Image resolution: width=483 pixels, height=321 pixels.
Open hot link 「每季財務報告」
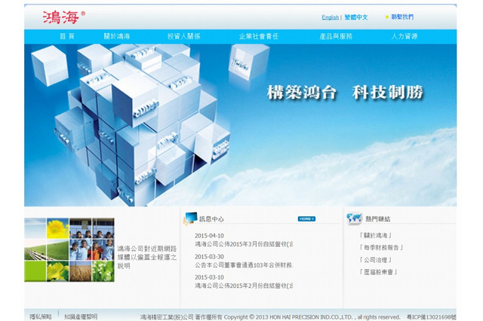click(x=381, y=247)
